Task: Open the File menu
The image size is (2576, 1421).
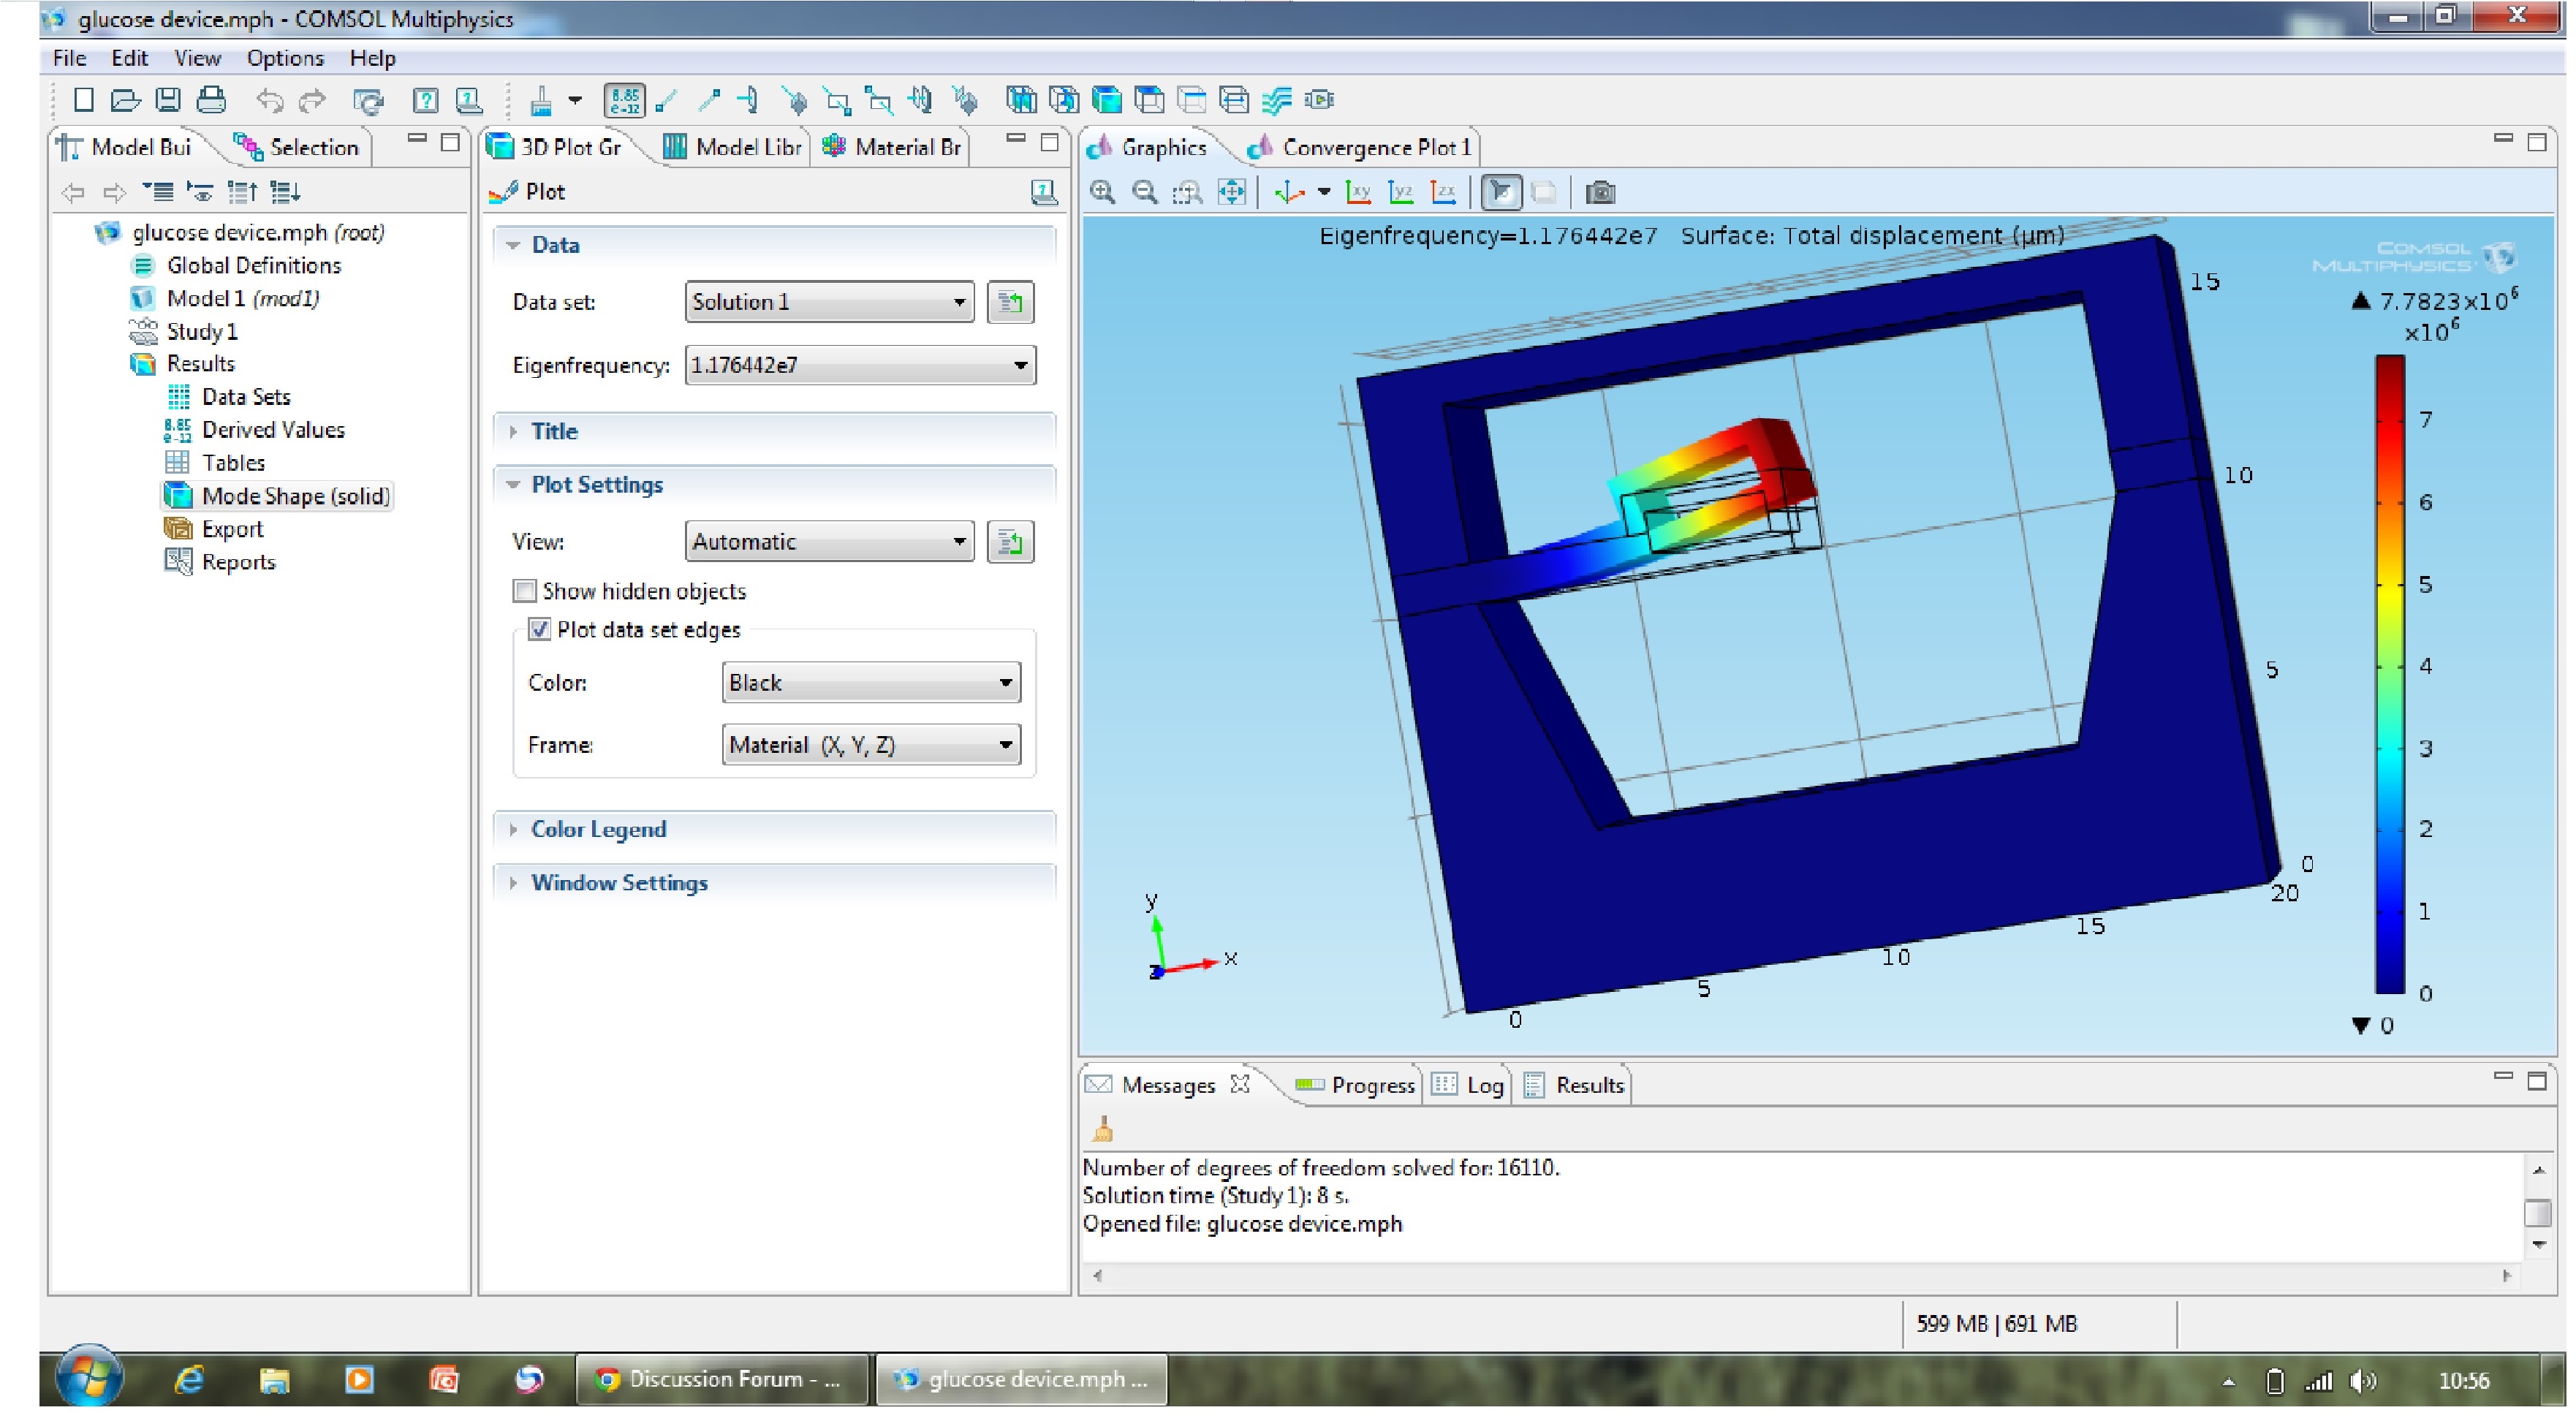Action: 69,58
